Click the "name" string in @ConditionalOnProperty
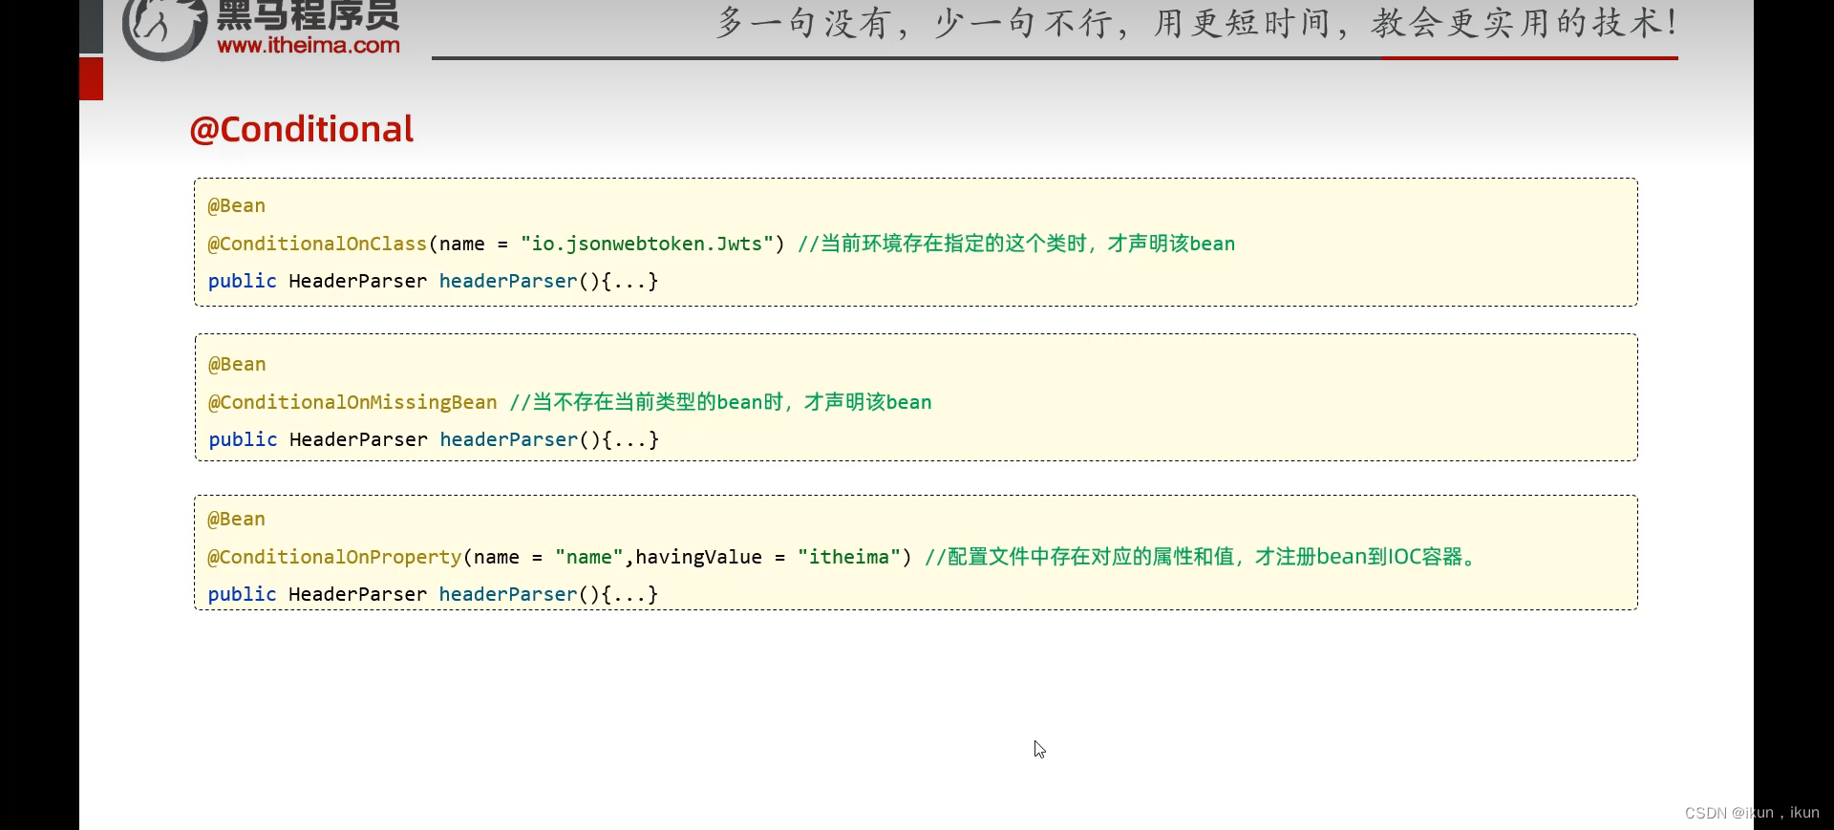This screenshot has width=1834, height=830. coord(588,557)
